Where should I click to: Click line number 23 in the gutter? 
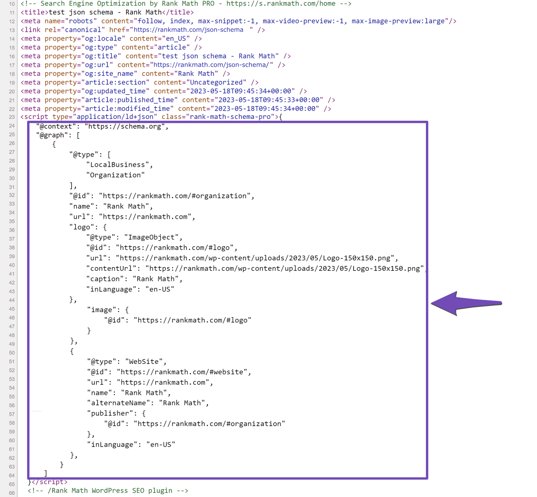12,117
